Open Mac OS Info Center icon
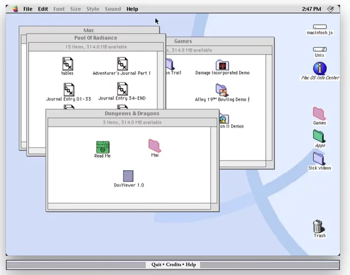This screenshot has height=275, width=350. point(320,69)
